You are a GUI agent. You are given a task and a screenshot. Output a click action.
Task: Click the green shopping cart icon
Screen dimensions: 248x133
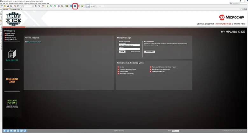click(82, 6)
